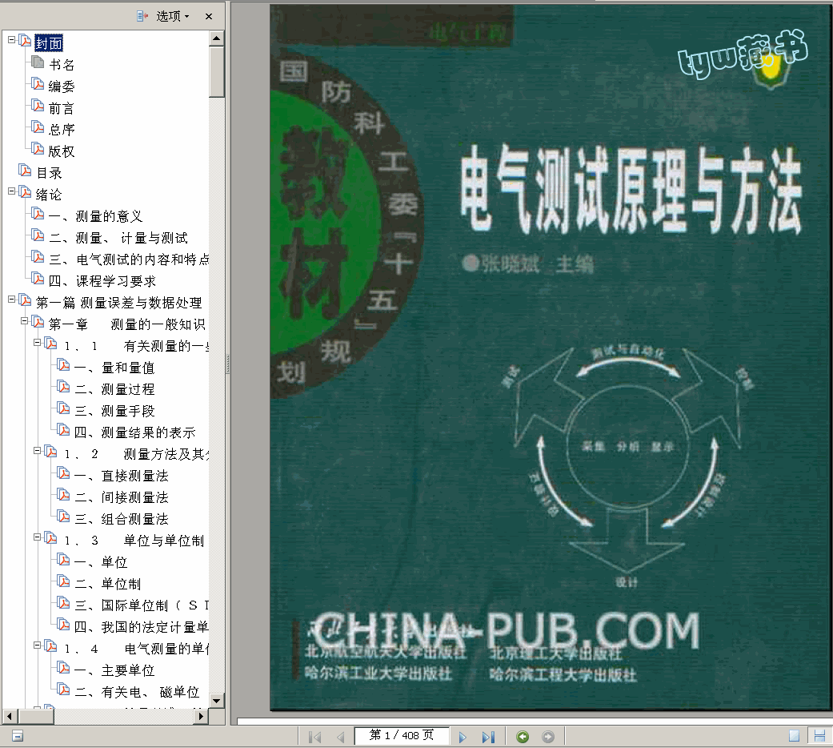Collapse the 绪论 bookmark node
The height and width of the screenshot is (748, 833).
click(11, 191)
